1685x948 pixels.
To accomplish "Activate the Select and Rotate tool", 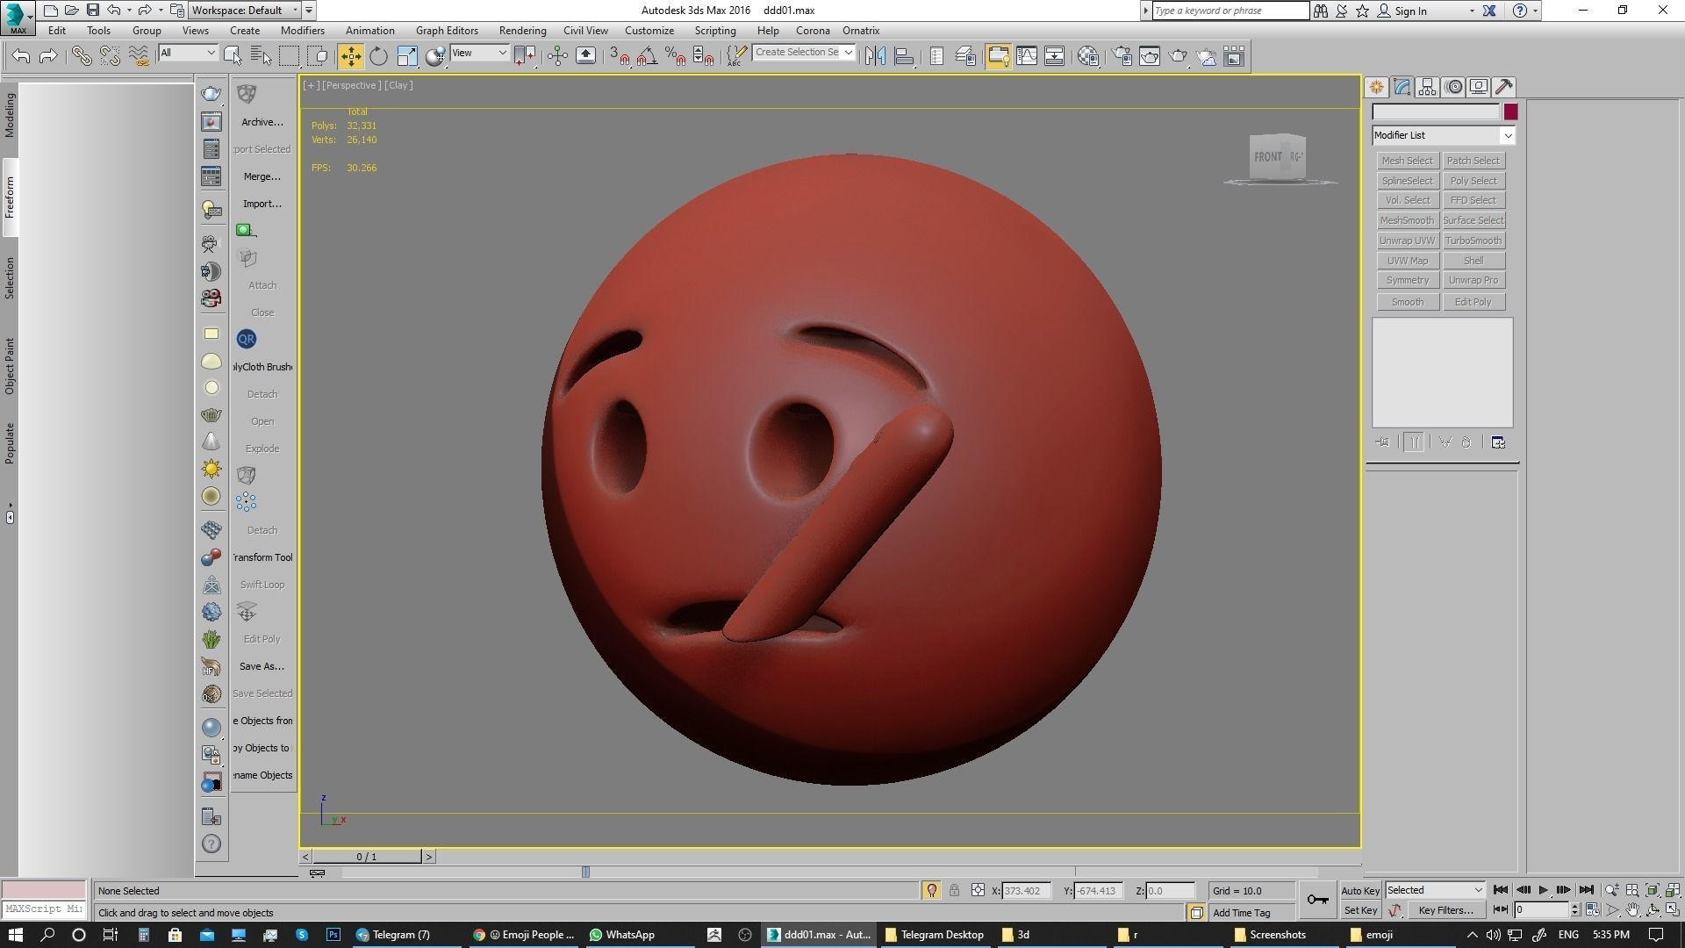I will (x=378, y=56).
